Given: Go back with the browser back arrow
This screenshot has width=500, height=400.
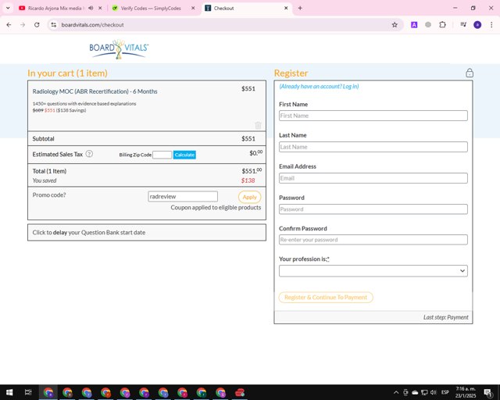Looking at the screenshot, I should (9, 24).
